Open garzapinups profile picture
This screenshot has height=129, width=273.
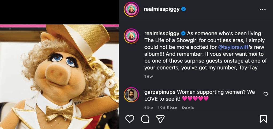[131, 94]
